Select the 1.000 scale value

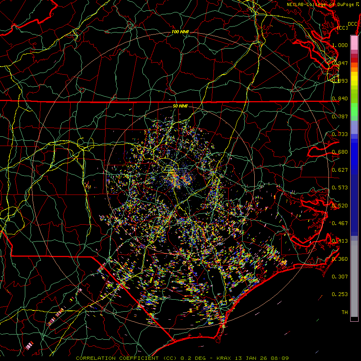pyautogui.click(x=340, y=45)
